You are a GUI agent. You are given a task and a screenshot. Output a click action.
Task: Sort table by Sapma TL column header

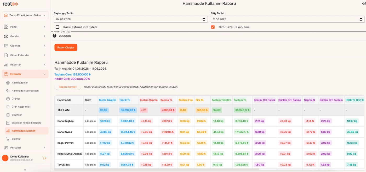coord(167,100)
